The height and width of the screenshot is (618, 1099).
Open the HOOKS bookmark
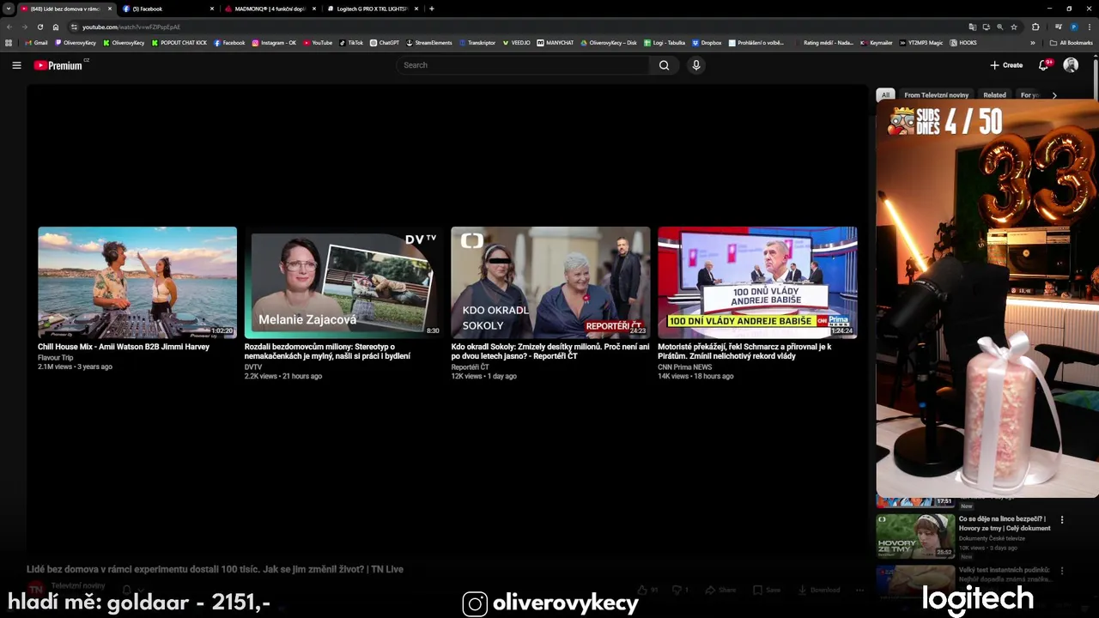point(963,42)
